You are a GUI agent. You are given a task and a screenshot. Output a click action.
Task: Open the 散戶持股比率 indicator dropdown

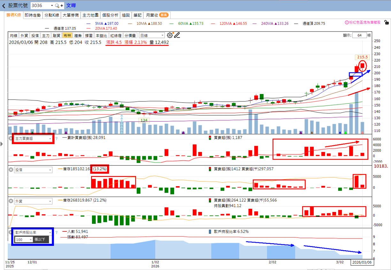pos(50,232)
